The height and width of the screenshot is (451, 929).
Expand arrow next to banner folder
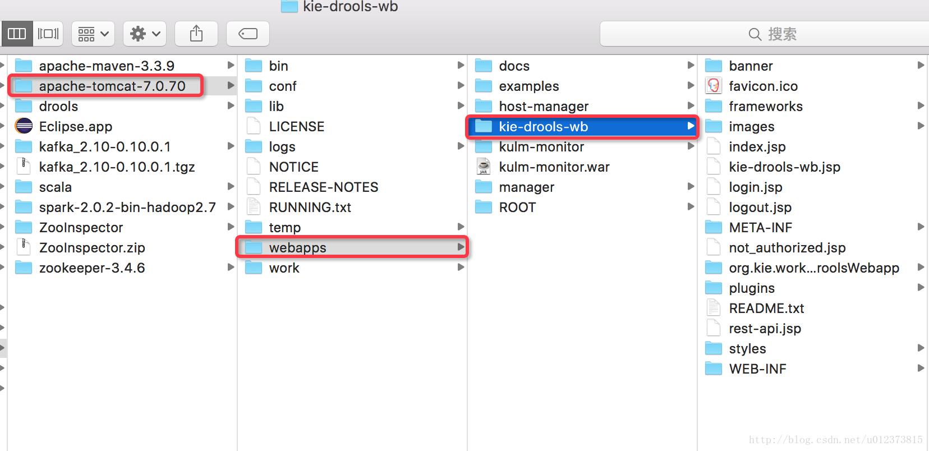point(921,65)
